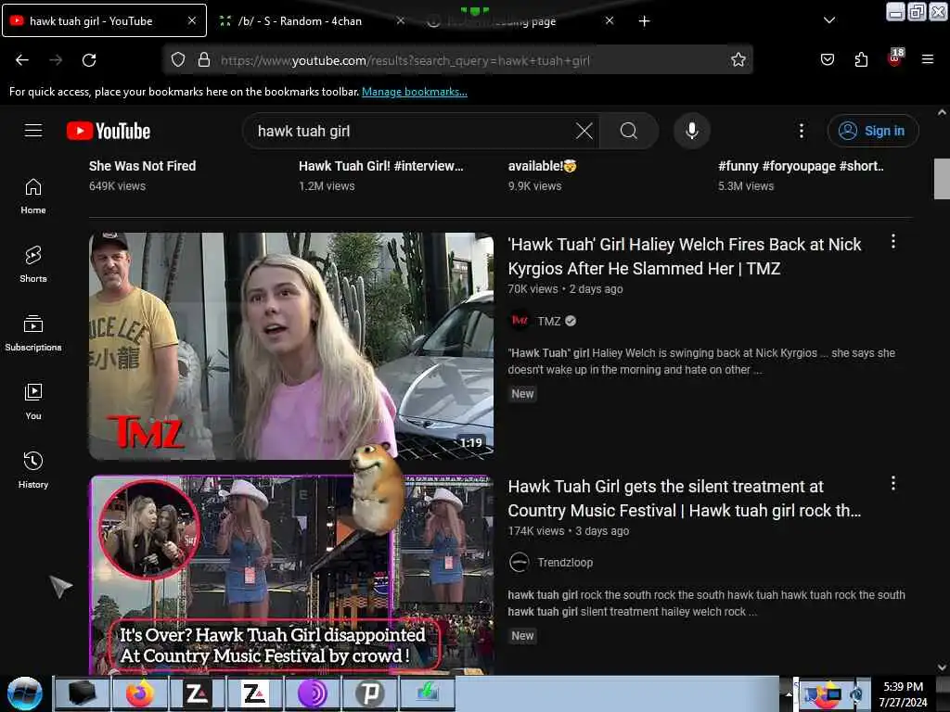The height and width of the screenshot is (712, 950).
Task: Open the Haliey Welch Fires Back video title
Action: pos(685,256)
